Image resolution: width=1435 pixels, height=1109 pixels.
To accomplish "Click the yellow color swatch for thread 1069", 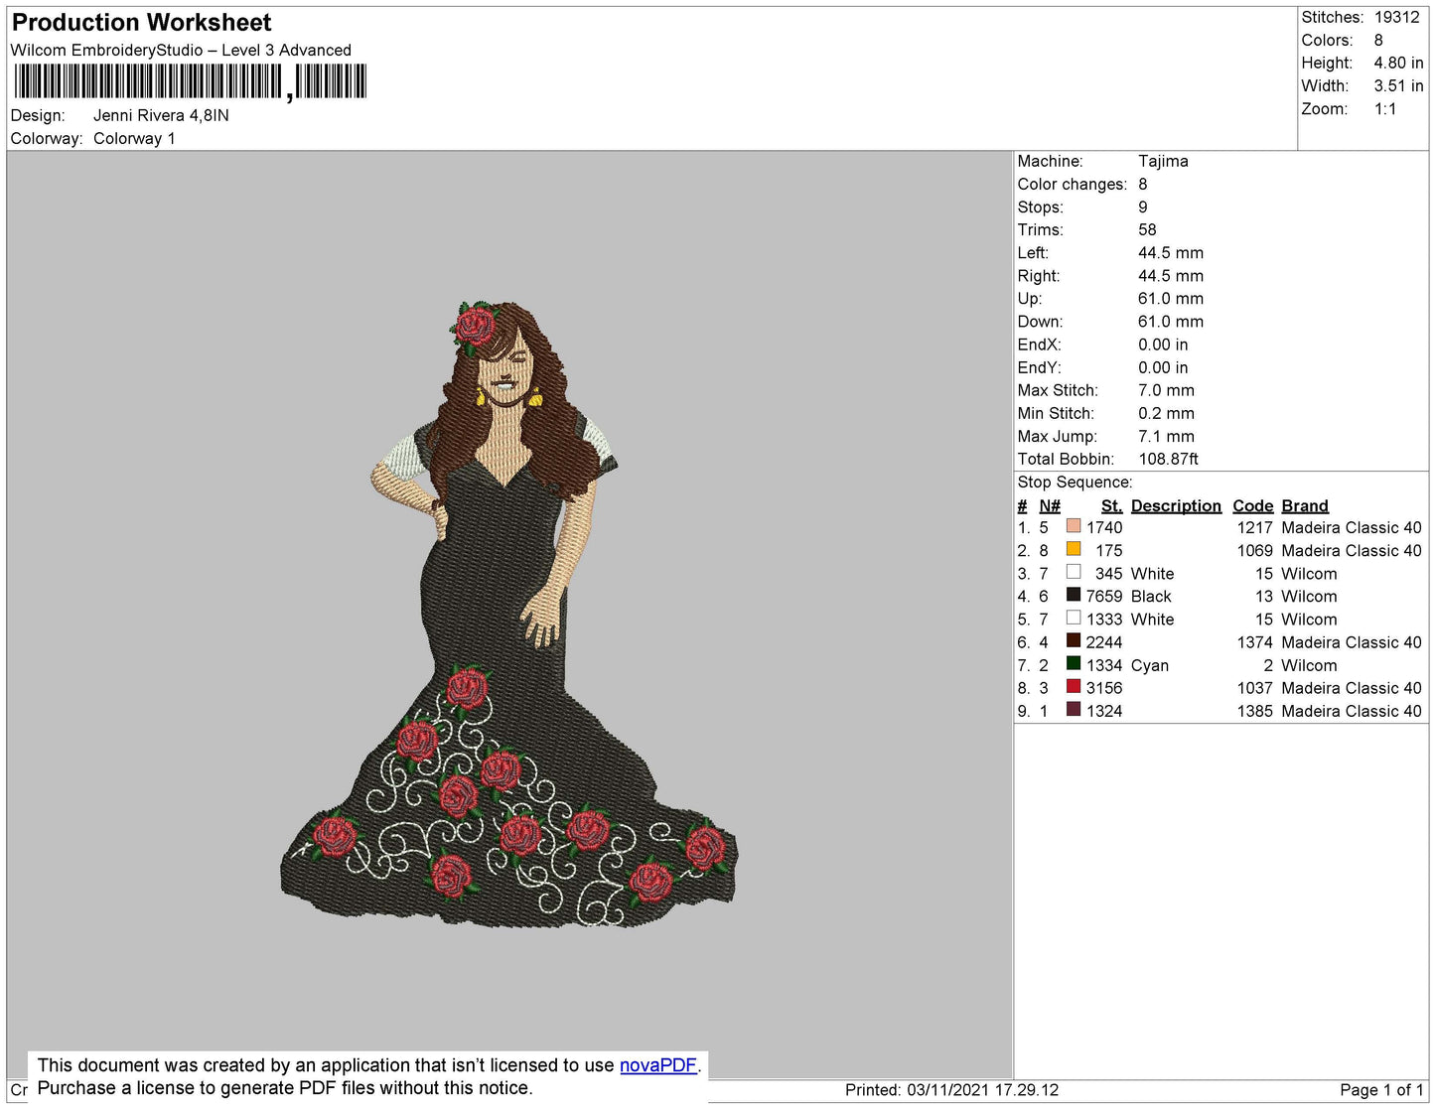I will tap(1074, 549).
